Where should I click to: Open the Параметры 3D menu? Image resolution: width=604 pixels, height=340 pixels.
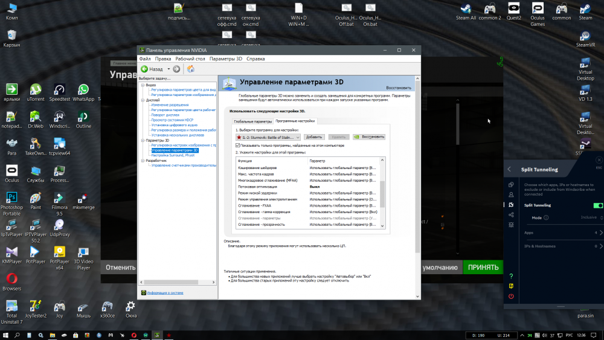225,59
